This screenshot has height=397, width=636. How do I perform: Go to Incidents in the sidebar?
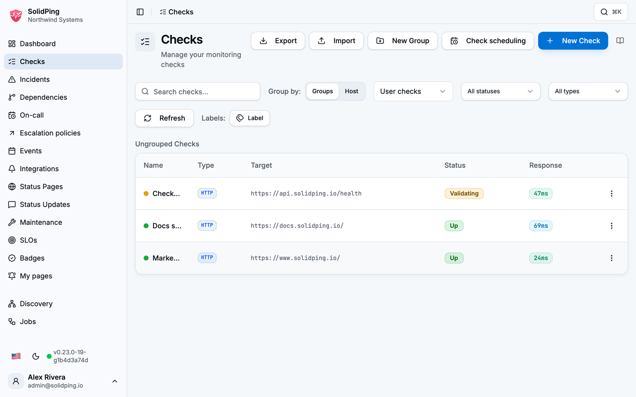[x=64, y=79]
